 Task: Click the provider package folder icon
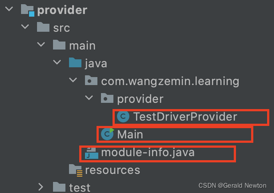pos(107,98)
